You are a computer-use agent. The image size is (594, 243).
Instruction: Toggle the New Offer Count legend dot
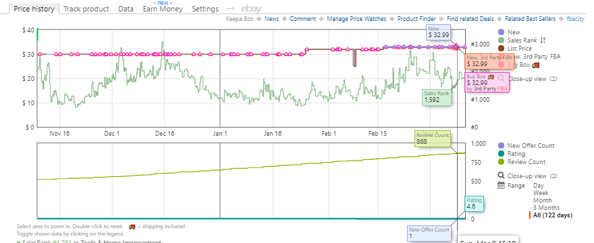pos(501,146)
